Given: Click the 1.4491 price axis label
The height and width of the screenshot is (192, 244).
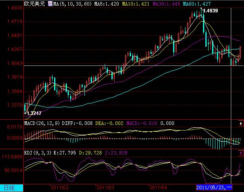Looking at the screenshot, I should pyautogui.click(x=15, y=36).
